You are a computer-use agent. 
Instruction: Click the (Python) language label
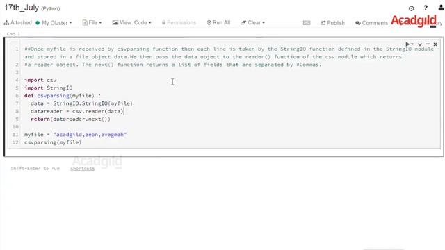pos(51,9)
